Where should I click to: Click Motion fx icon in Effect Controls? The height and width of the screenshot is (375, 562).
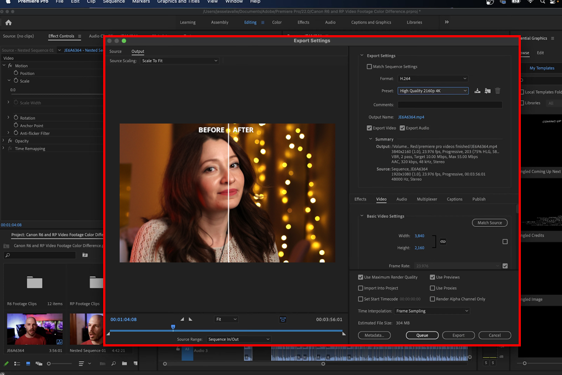point(10,65)
